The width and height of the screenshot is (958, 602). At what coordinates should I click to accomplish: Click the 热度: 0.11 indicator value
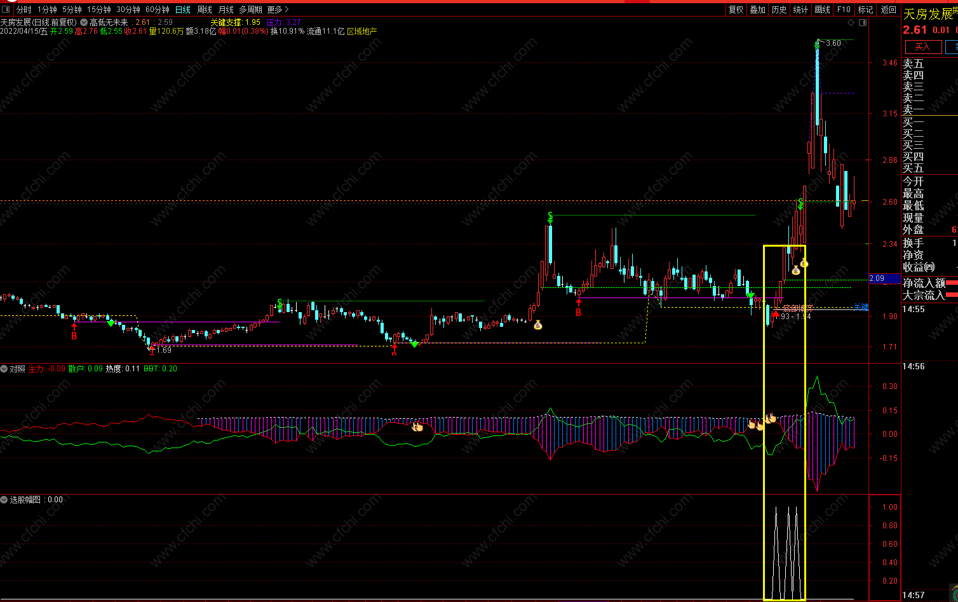click(x=123, y=369)
